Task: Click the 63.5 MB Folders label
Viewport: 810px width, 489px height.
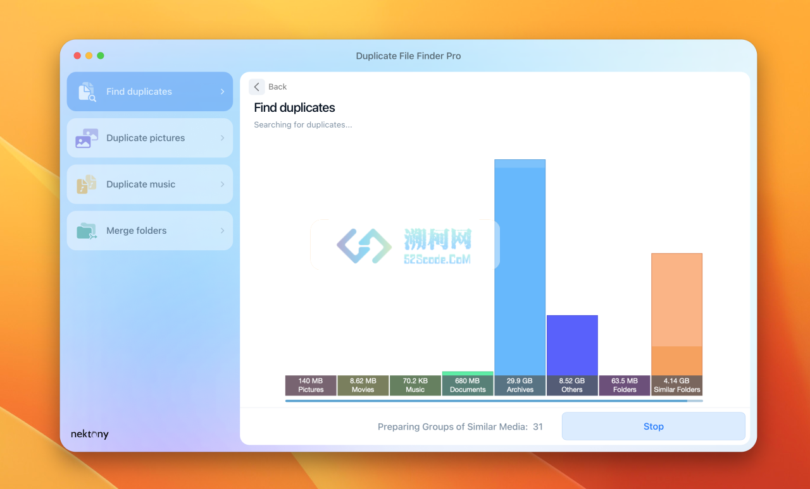Action: point(625,385)
